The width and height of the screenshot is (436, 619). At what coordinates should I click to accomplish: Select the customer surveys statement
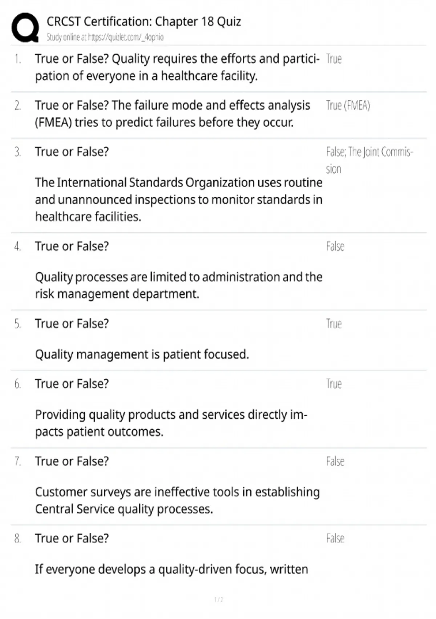pos(177,500)
